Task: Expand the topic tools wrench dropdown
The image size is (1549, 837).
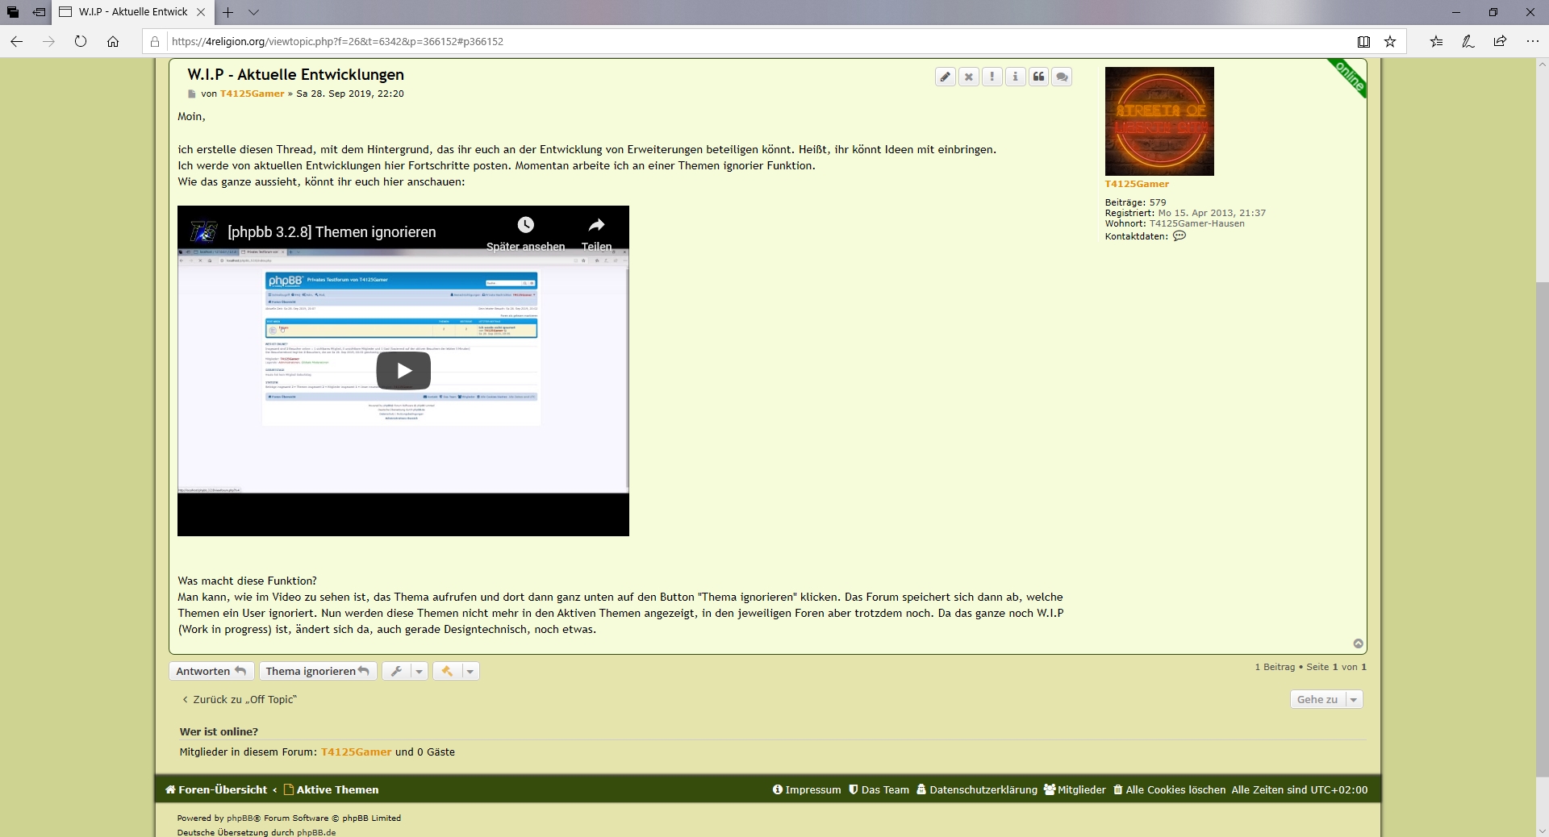Action: click(x=405, y=671)
